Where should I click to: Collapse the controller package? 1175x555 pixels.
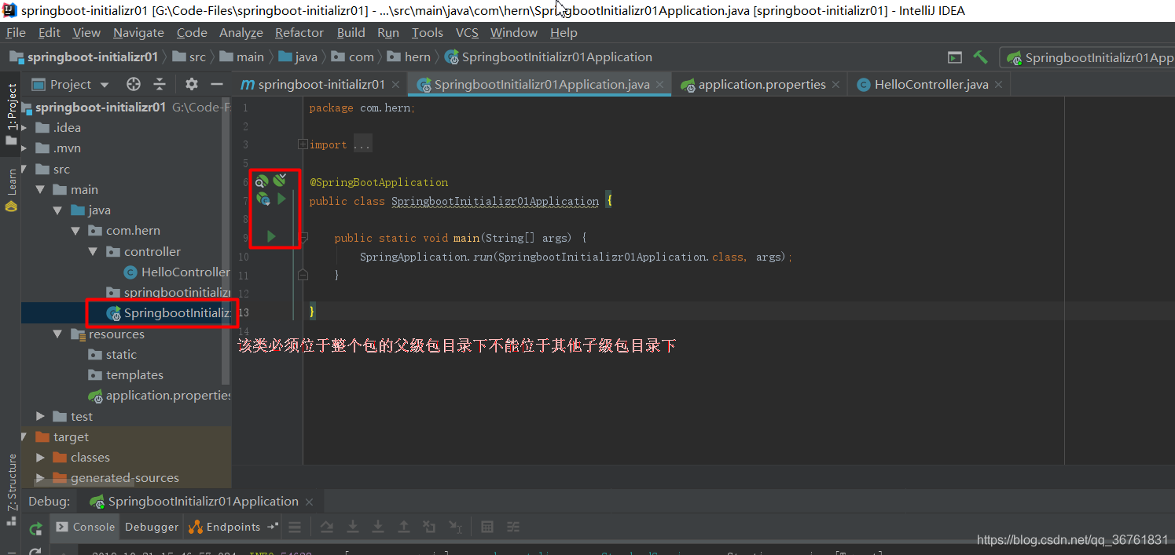[x=93, y=252]
